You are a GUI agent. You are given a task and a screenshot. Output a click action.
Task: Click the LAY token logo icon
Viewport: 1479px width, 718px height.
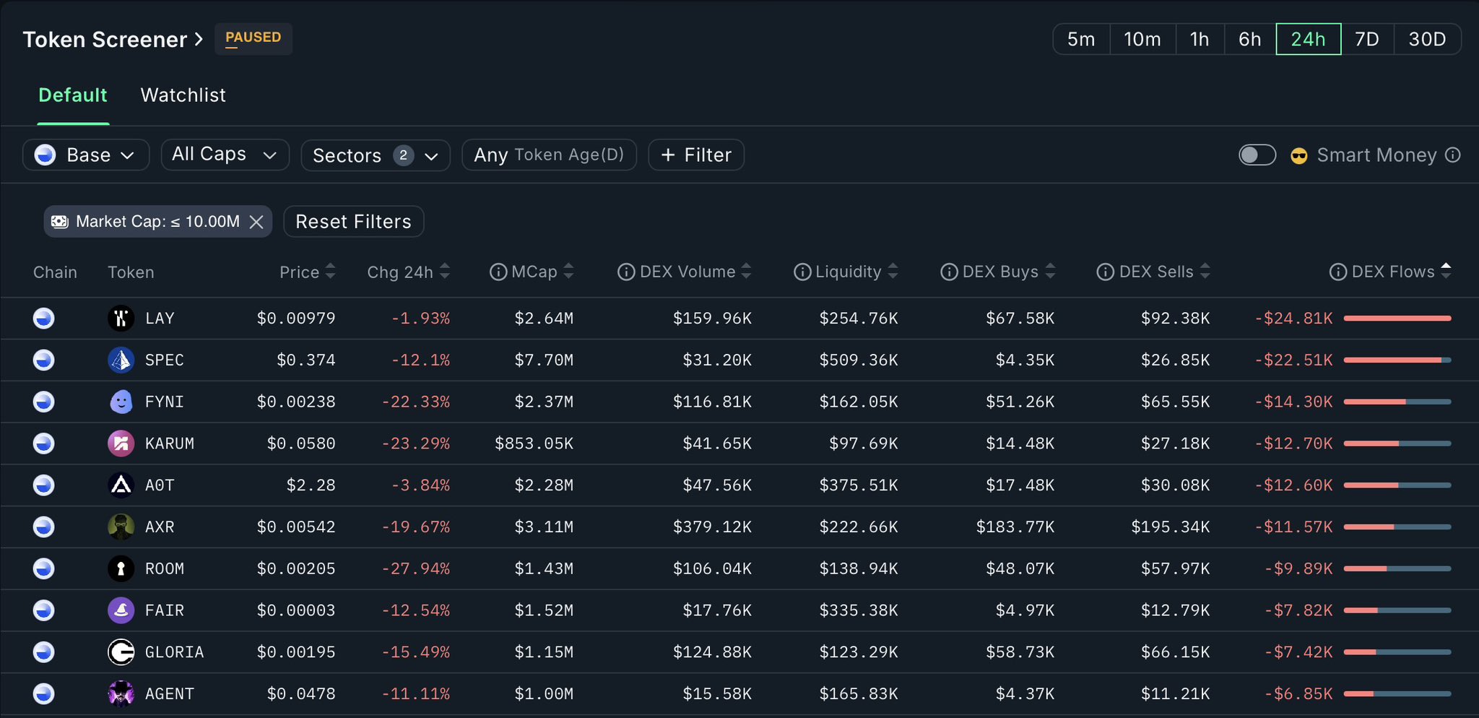[121, 318]
